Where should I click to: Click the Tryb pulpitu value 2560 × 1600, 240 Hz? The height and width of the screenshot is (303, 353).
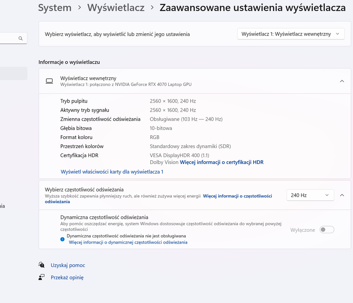point(173,101)
